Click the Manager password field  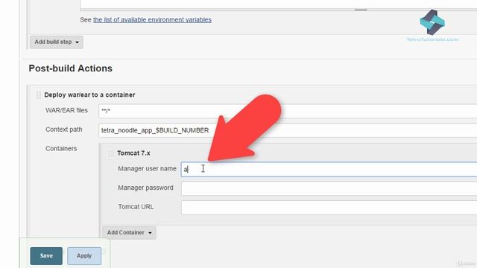tap(329, 188)
